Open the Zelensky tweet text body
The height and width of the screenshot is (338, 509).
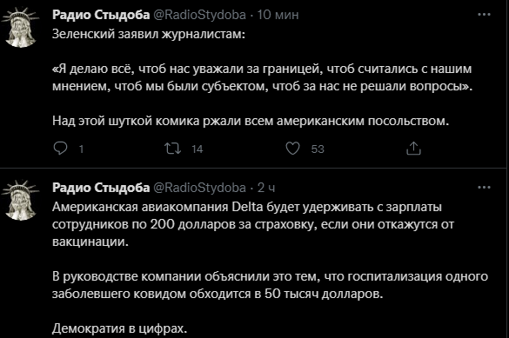262,77
